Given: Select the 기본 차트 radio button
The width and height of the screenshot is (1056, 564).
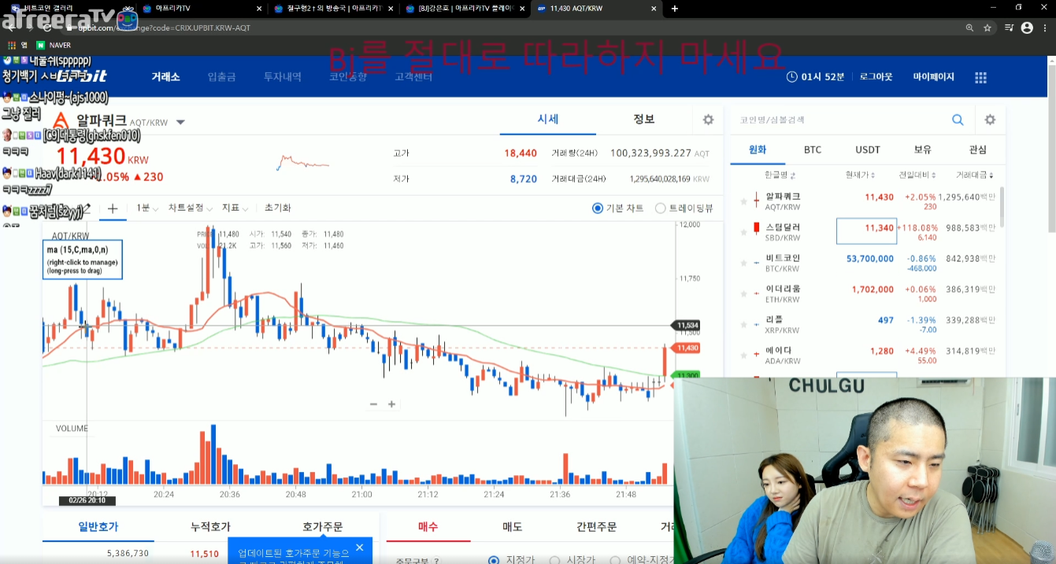Looking at the screenshot, I should click(x=598, y=208).
